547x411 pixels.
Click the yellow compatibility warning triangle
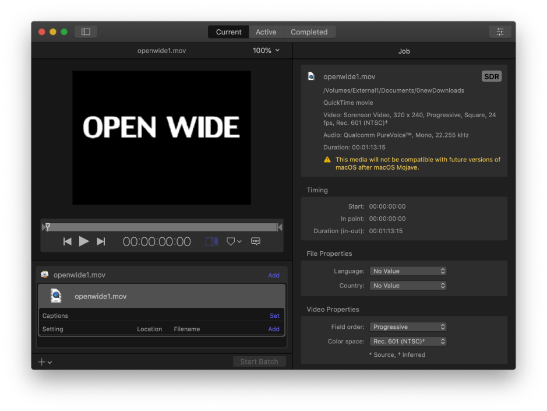[327, 159]
